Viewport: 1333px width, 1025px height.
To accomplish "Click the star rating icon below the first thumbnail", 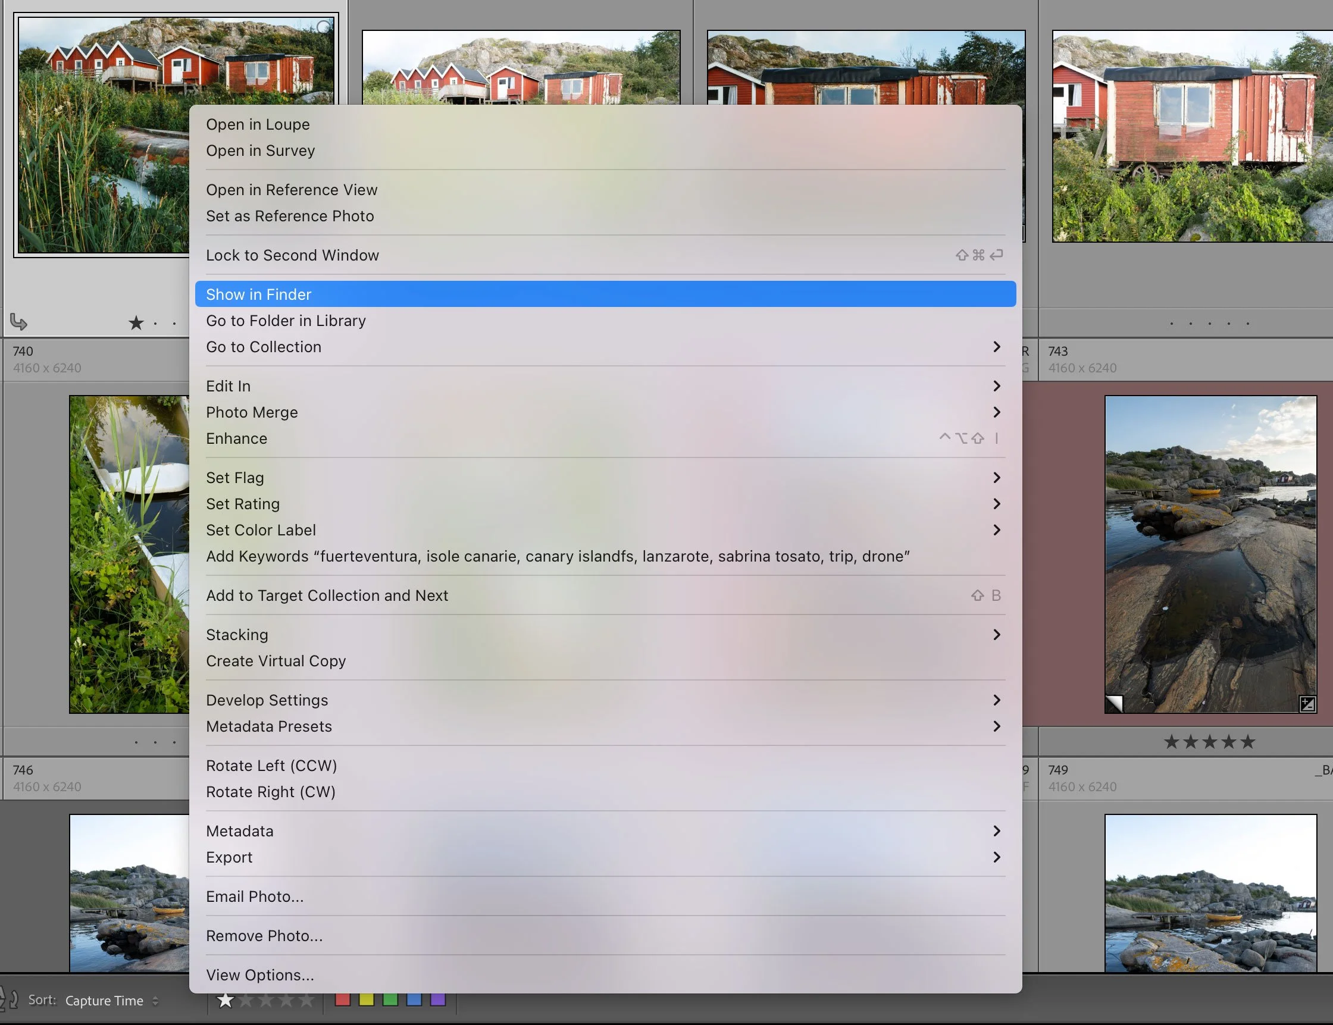I will (x=136, y=323).
